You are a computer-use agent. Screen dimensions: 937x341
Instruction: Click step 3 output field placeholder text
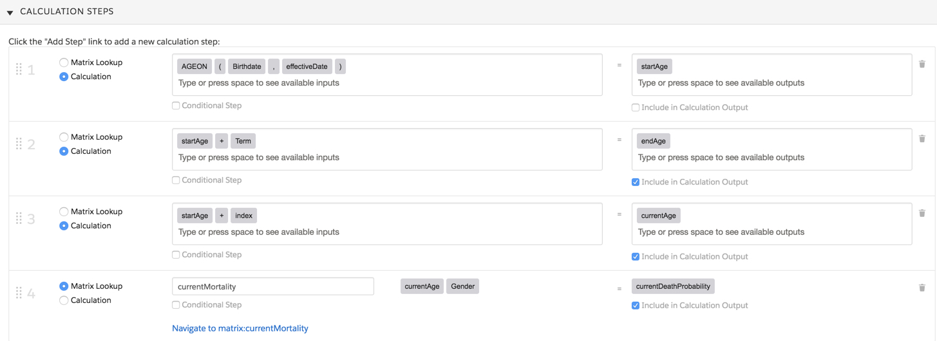(x=721, y=232)
